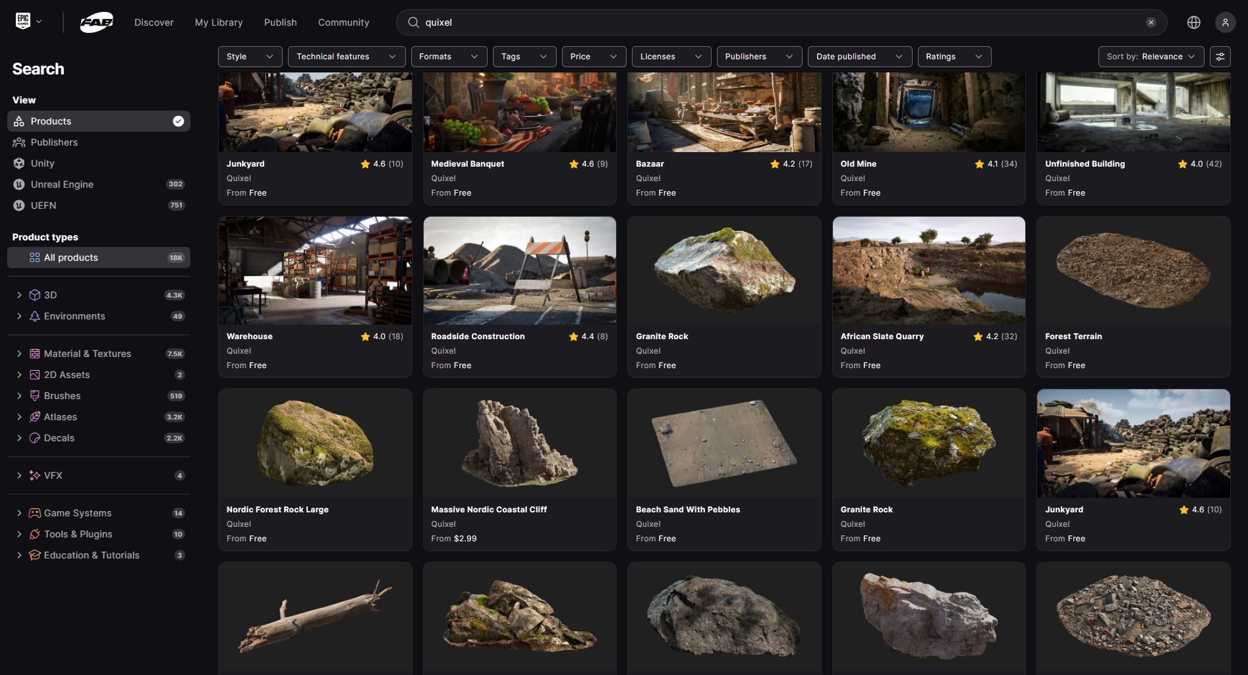Viewport: 1248px width, 675px height.
Task: Click the 3D cube category icon
Action: (35, 295)
